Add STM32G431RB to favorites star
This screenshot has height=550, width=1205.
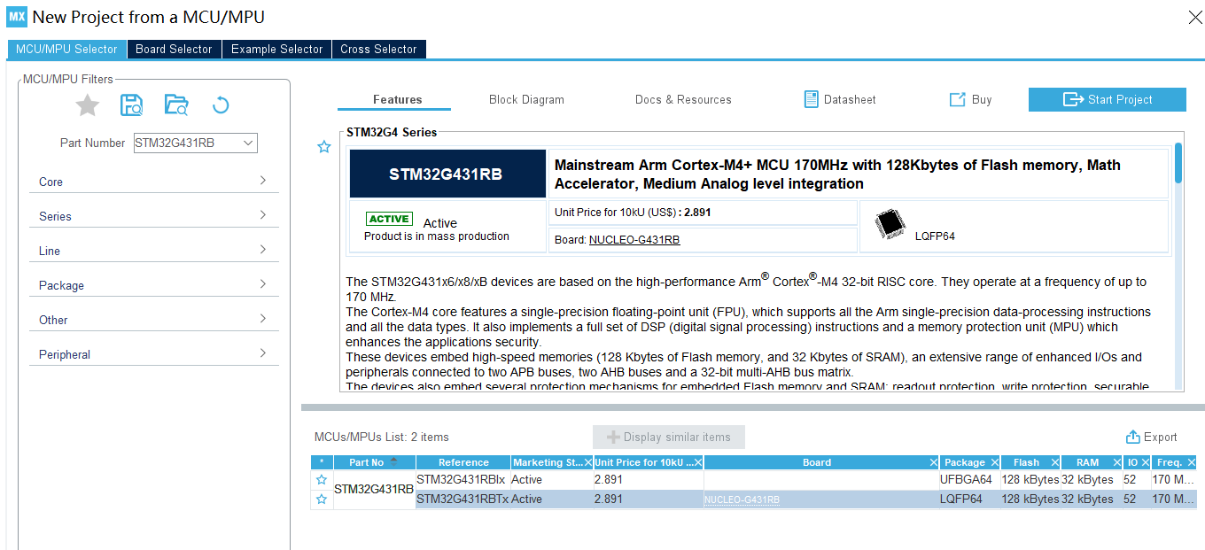point(324,147)
